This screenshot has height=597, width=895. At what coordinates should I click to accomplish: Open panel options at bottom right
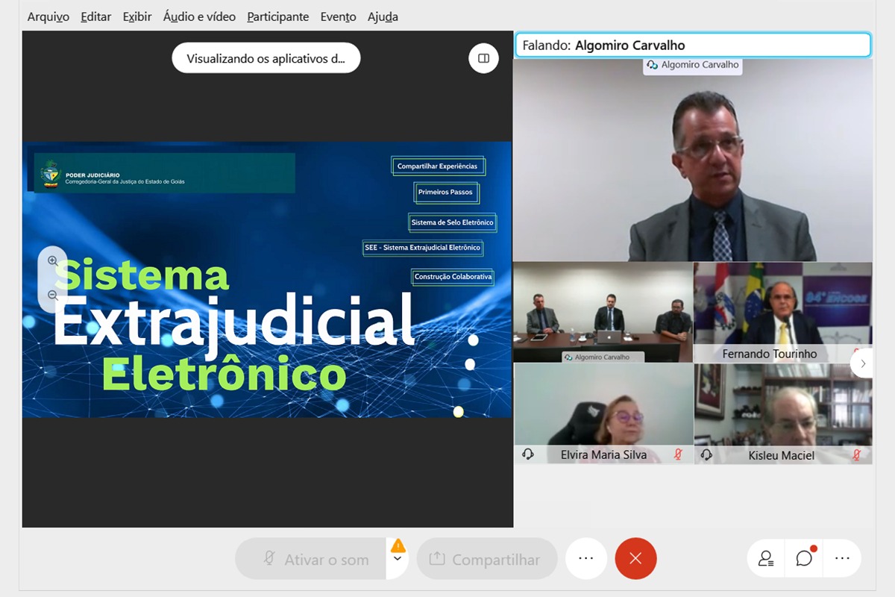842,558
